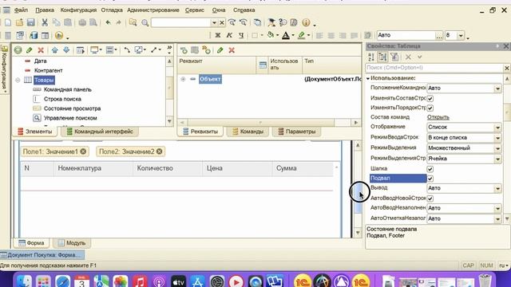
Task: Add attribute in requisites toolbar
Action: tap(184, 50)
